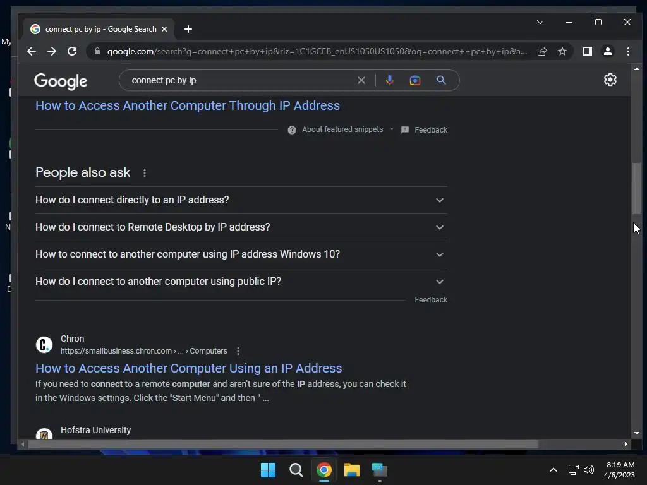Expand the Windows 10 IP address question

241,254
